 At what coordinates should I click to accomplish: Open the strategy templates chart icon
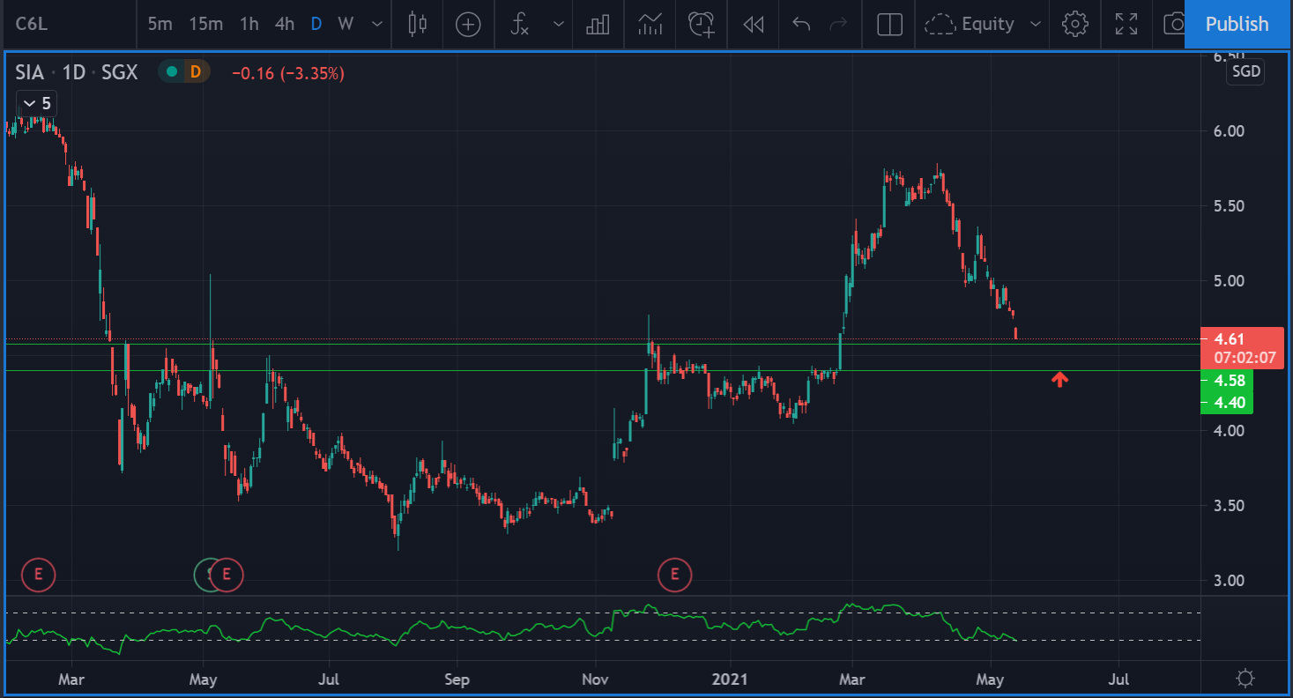coord(650,24)
